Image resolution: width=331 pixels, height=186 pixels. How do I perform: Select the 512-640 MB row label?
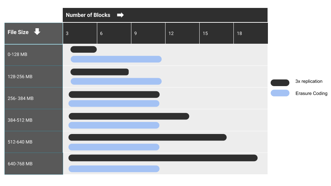point(20,142)
